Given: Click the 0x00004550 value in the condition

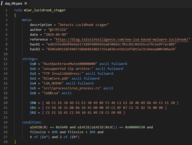Looking at the screenshot, I should (135, 127).
